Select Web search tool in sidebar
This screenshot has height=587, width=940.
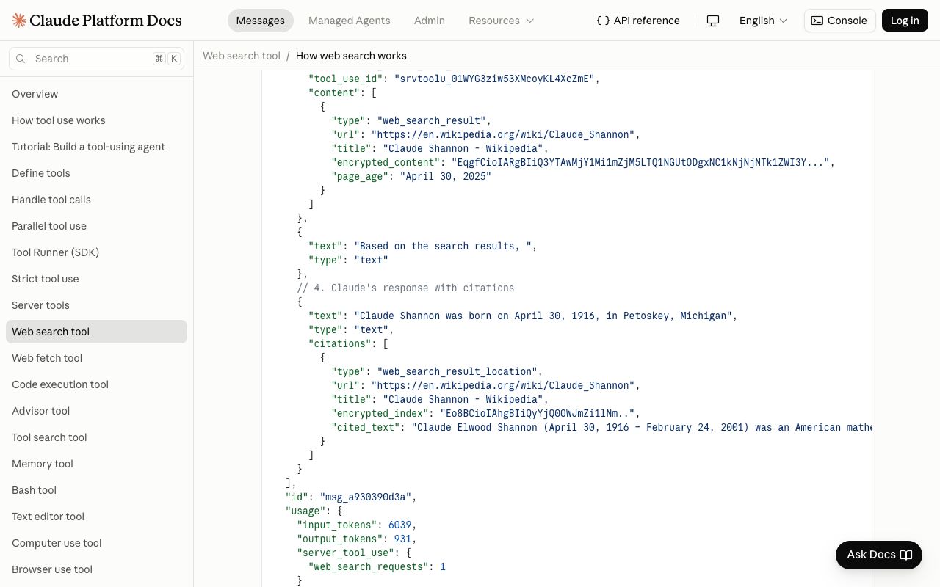[96, 332]
